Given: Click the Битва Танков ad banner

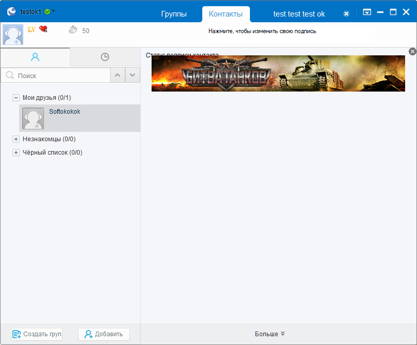Looking at the screenshot, I should point(278,73).
